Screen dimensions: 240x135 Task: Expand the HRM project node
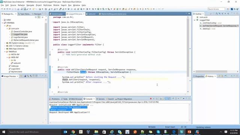[3, 20]
